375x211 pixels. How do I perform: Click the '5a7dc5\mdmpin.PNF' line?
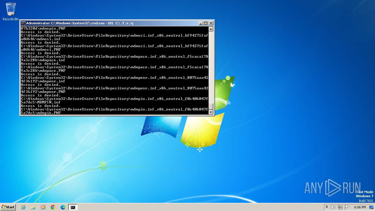click(x=41, y=113)
